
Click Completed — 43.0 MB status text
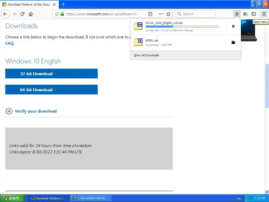[158, 45]
